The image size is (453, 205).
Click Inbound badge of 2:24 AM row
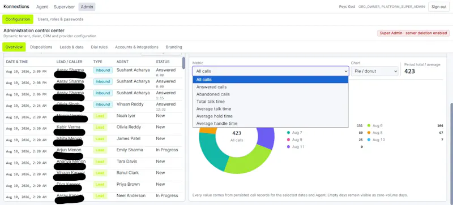tap(103, 104)
